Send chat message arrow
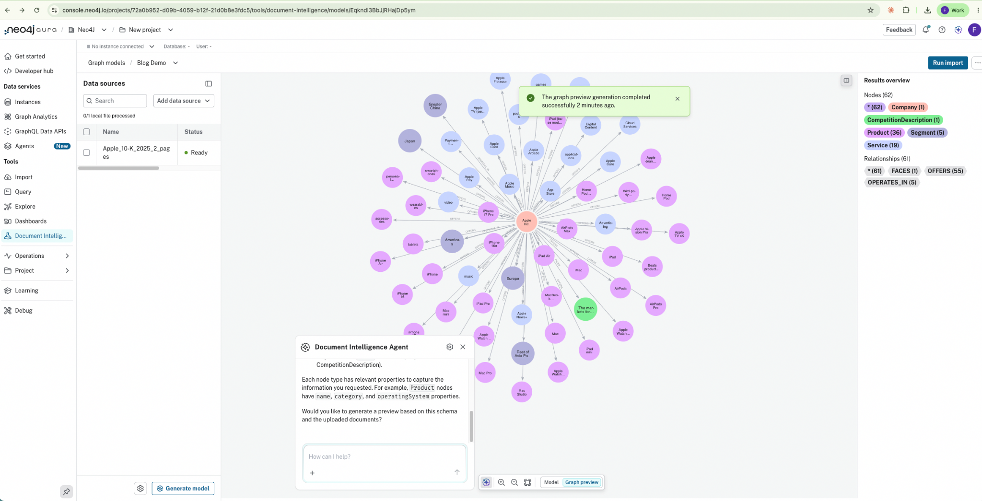982x501 pixels. 457,472
